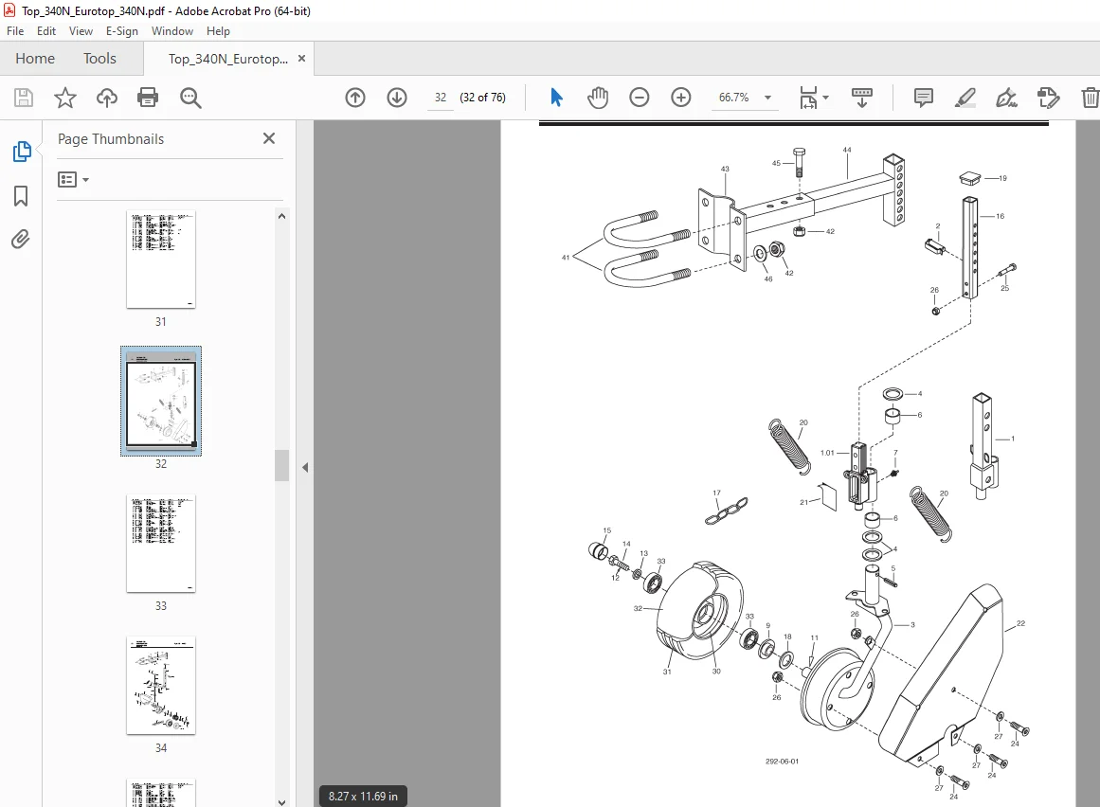
Task: Click the scrolling mode read icon
Action: [861, 98]
